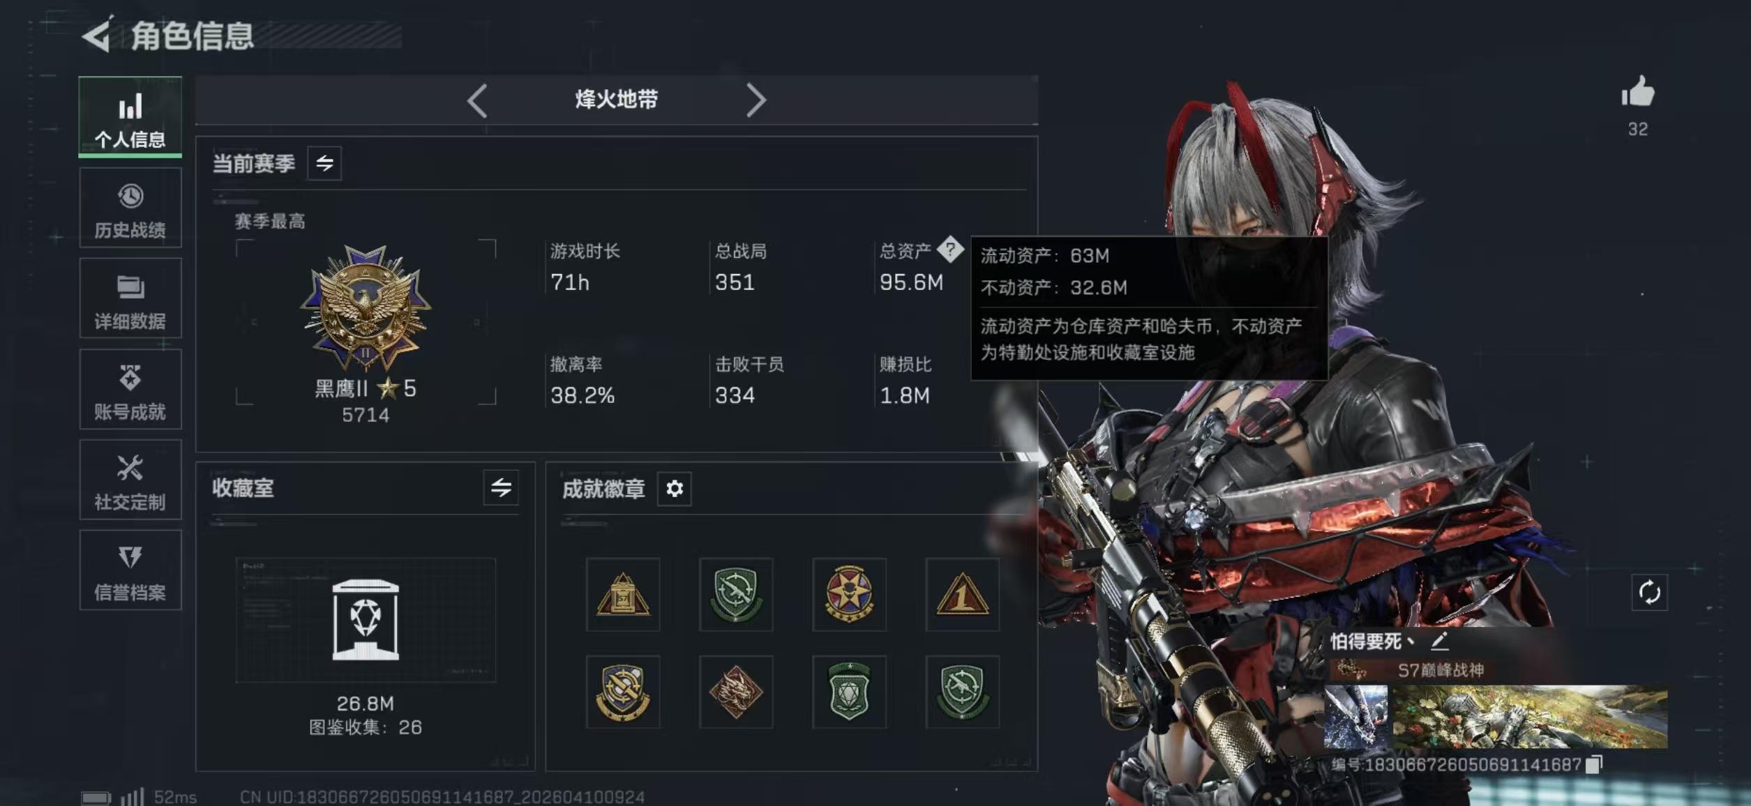Give a thumbs-up like to this profile
This screenshot has width=1751, height=806.
coord(1637,93)
